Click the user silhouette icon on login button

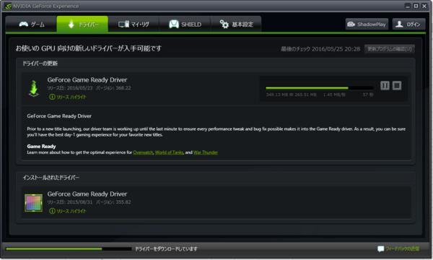[399, 24]
